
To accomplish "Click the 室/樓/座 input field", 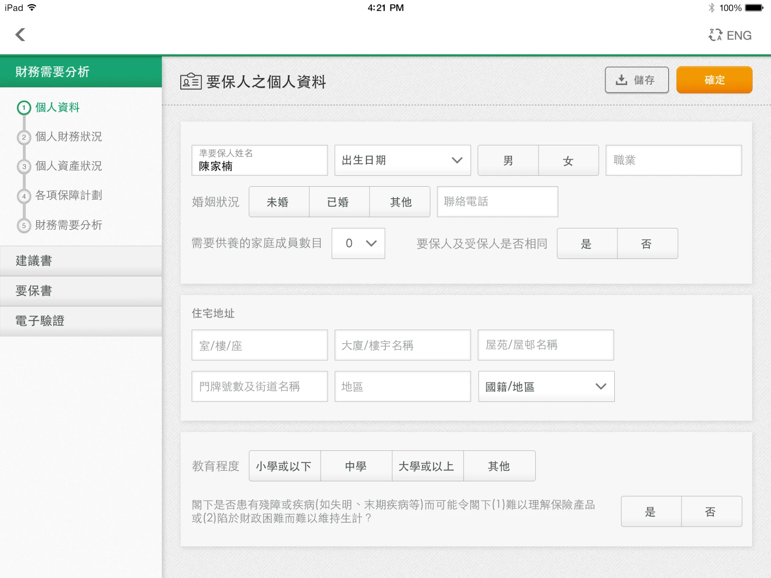I will click(260, 345).
